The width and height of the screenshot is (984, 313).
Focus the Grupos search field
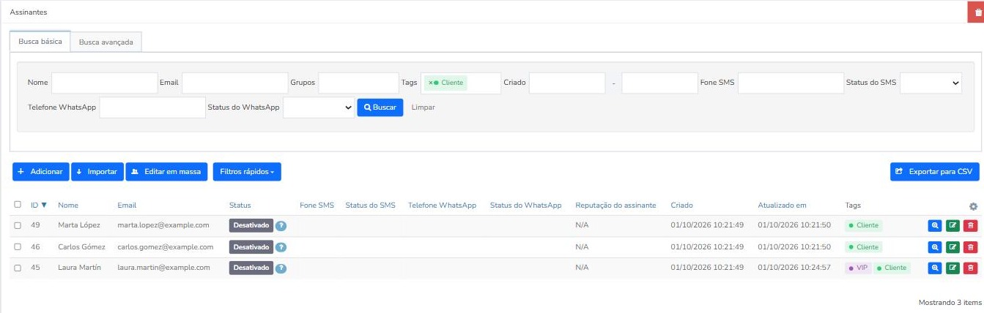pos(358,83)
